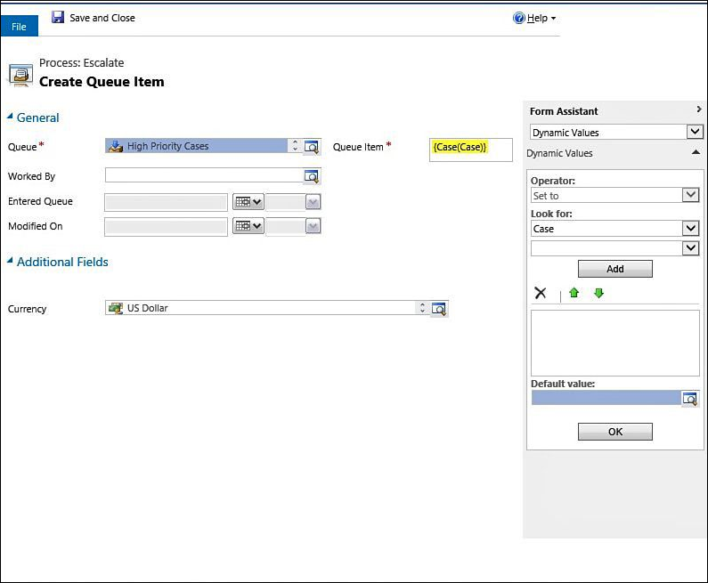Click the Create Queue Item entity icon
This screenshot has height=583, width=708.
pos(20,75)
